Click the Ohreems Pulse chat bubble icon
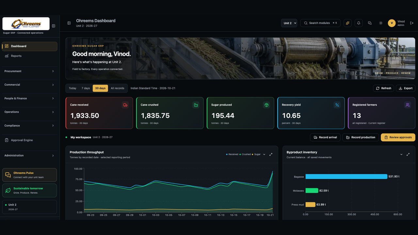 tap(8, 175)
